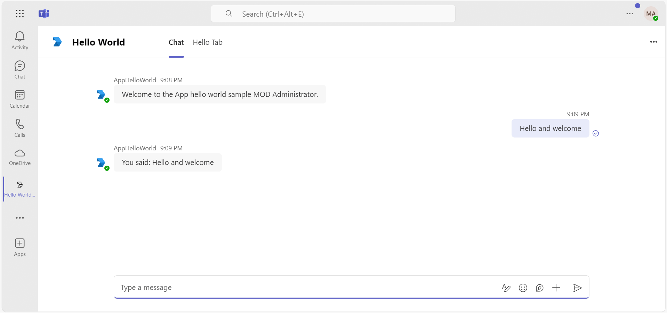This screenshot has height=316, width=667.
Task: Show more apps via sidebar ellipsis
Action: pos(20,218)
